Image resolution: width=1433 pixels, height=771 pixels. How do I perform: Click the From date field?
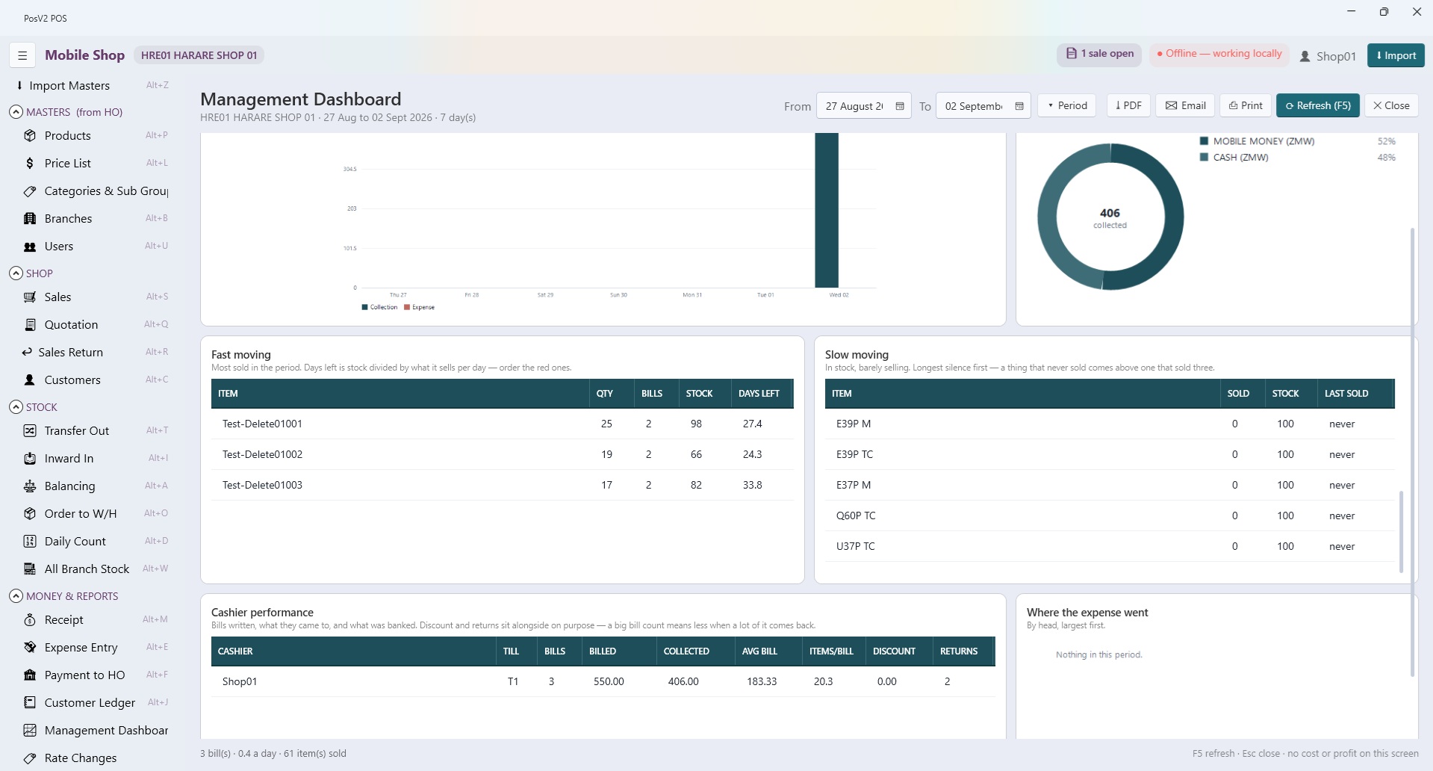click(x=863, y=105)
